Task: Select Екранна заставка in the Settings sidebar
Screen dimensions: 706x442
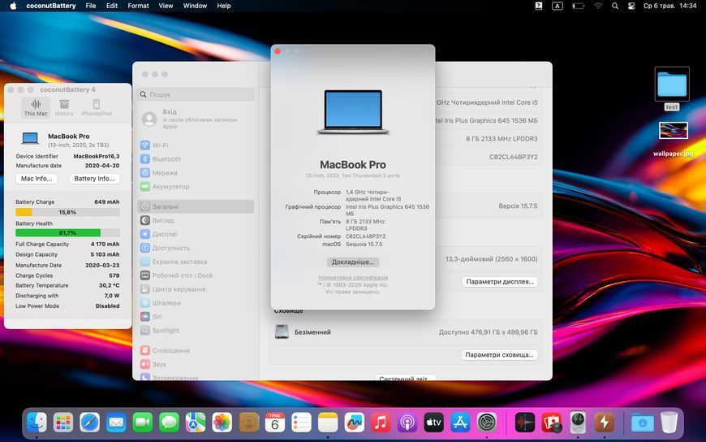Action: click(x=196, y=262)
